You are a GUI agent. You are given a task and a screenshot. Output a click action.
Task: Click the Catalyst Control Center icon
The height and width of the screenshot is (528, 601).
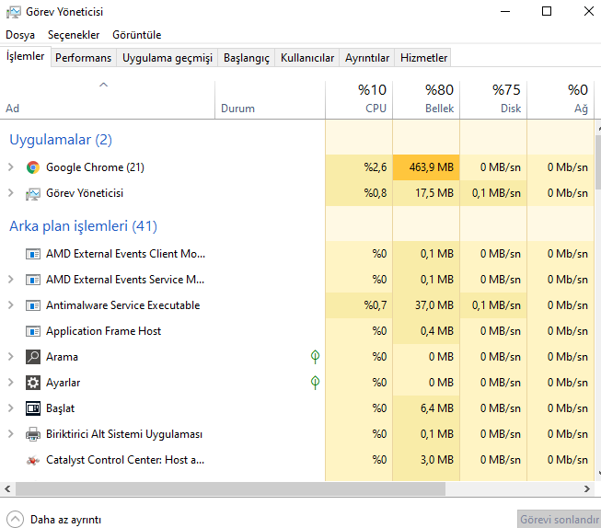33,460
